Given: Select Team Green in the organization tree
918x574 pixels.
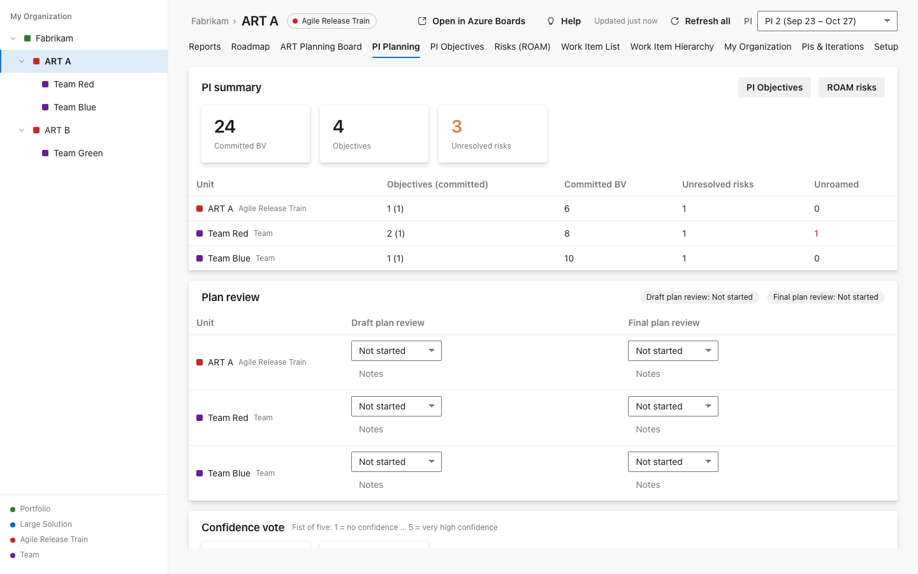Looking at the screenshot, I should (x=84, y=153).
